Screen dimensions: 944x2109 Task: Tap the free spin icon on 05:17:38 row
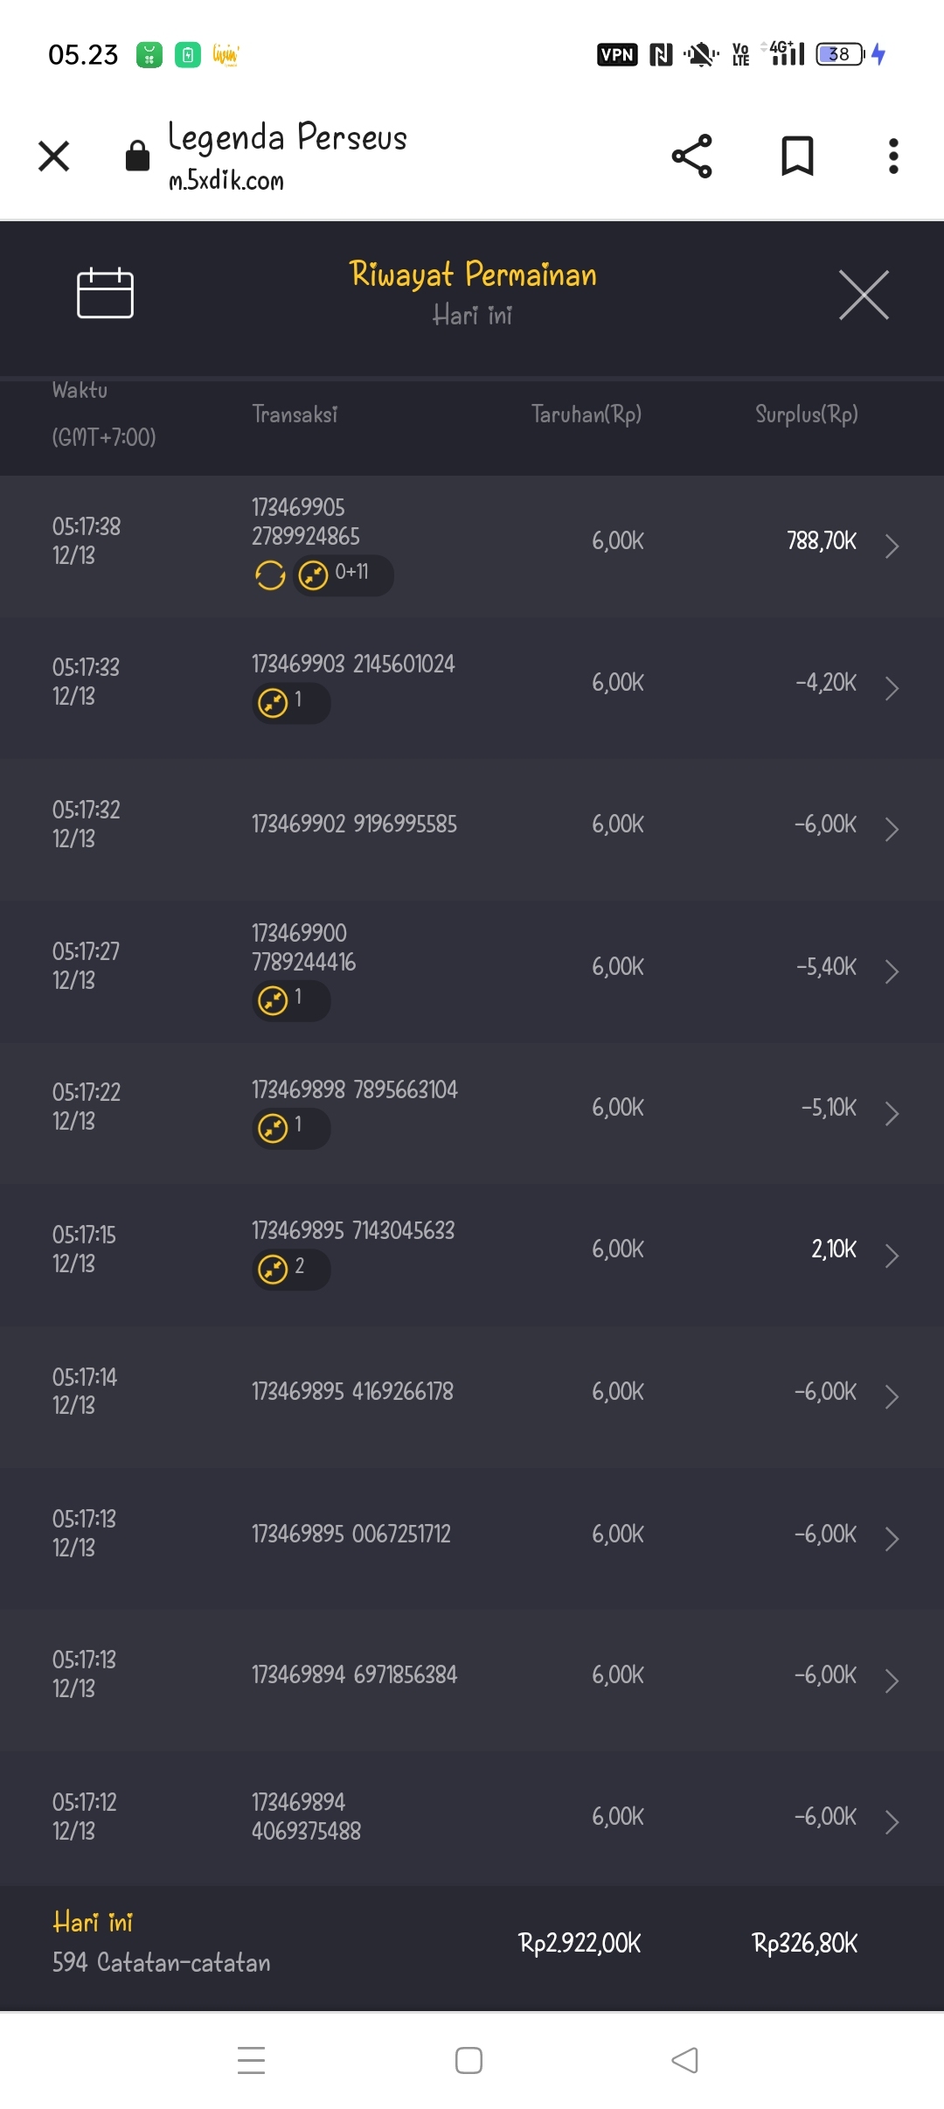[270, 575]
